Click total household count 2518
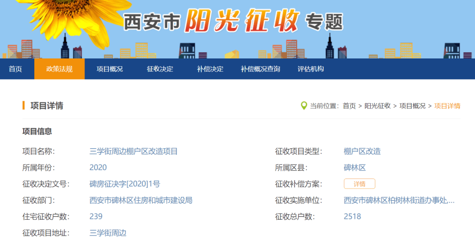Viewport: 475px width, 240px height. tap(352, 216)
